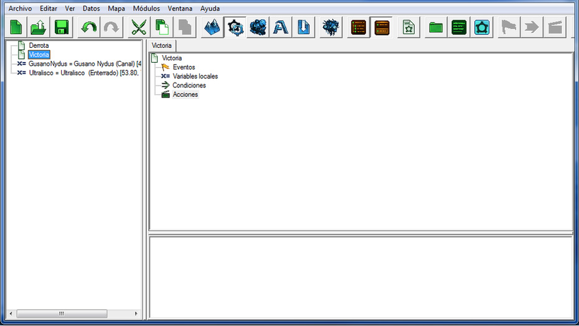Click the cyan gear New element icon

(x=482, y=27)
